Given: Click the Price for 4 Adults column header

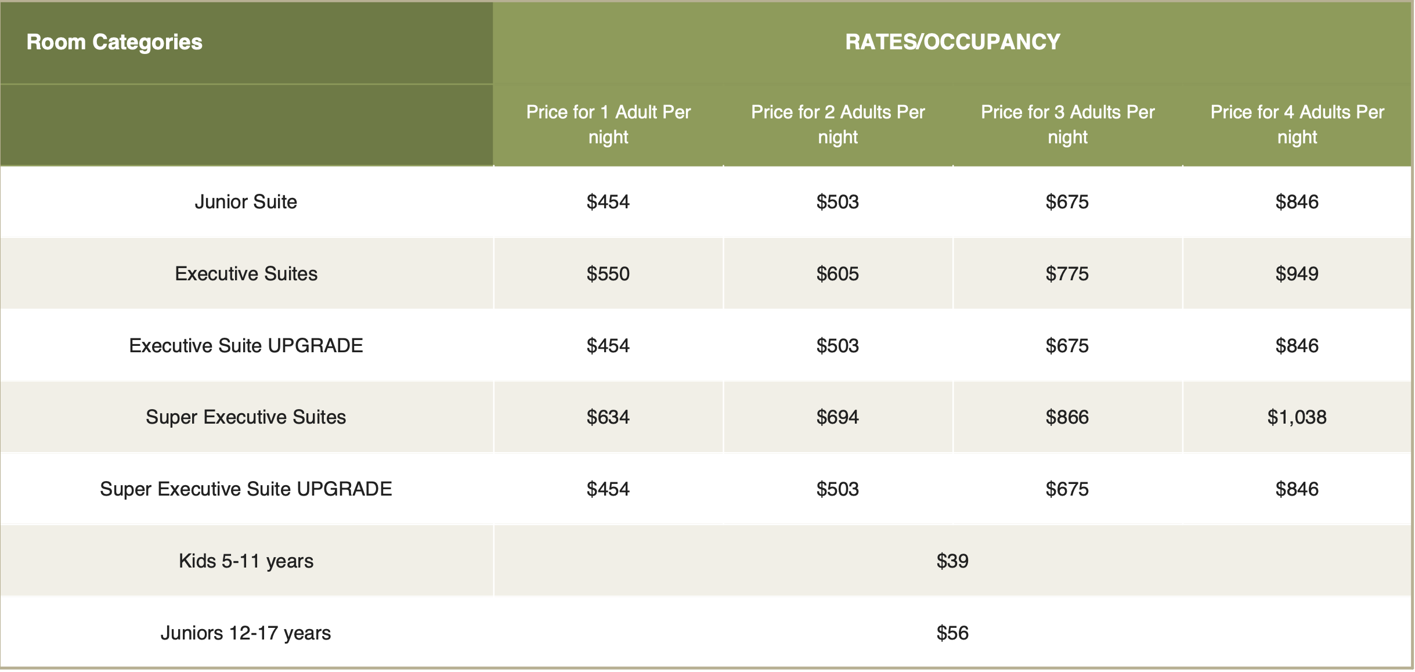Looking at the screenshot, I should pyautogui.click(x=1297, y=124).
